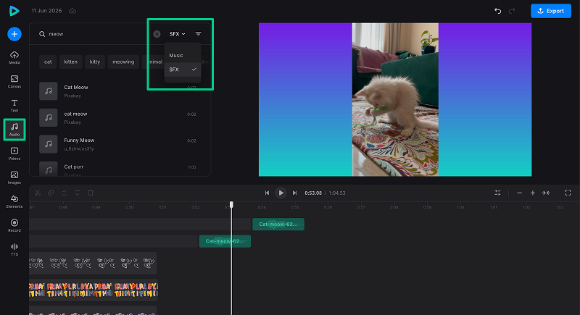Click the playhead marker on timeline ruler
Viewport: 580px width, 315px height.
click(231, 205)
